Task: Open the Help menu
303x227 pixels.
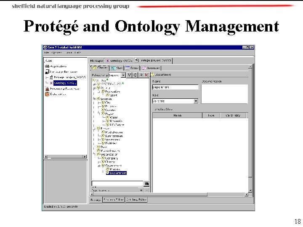Action: tap(78, 53)
